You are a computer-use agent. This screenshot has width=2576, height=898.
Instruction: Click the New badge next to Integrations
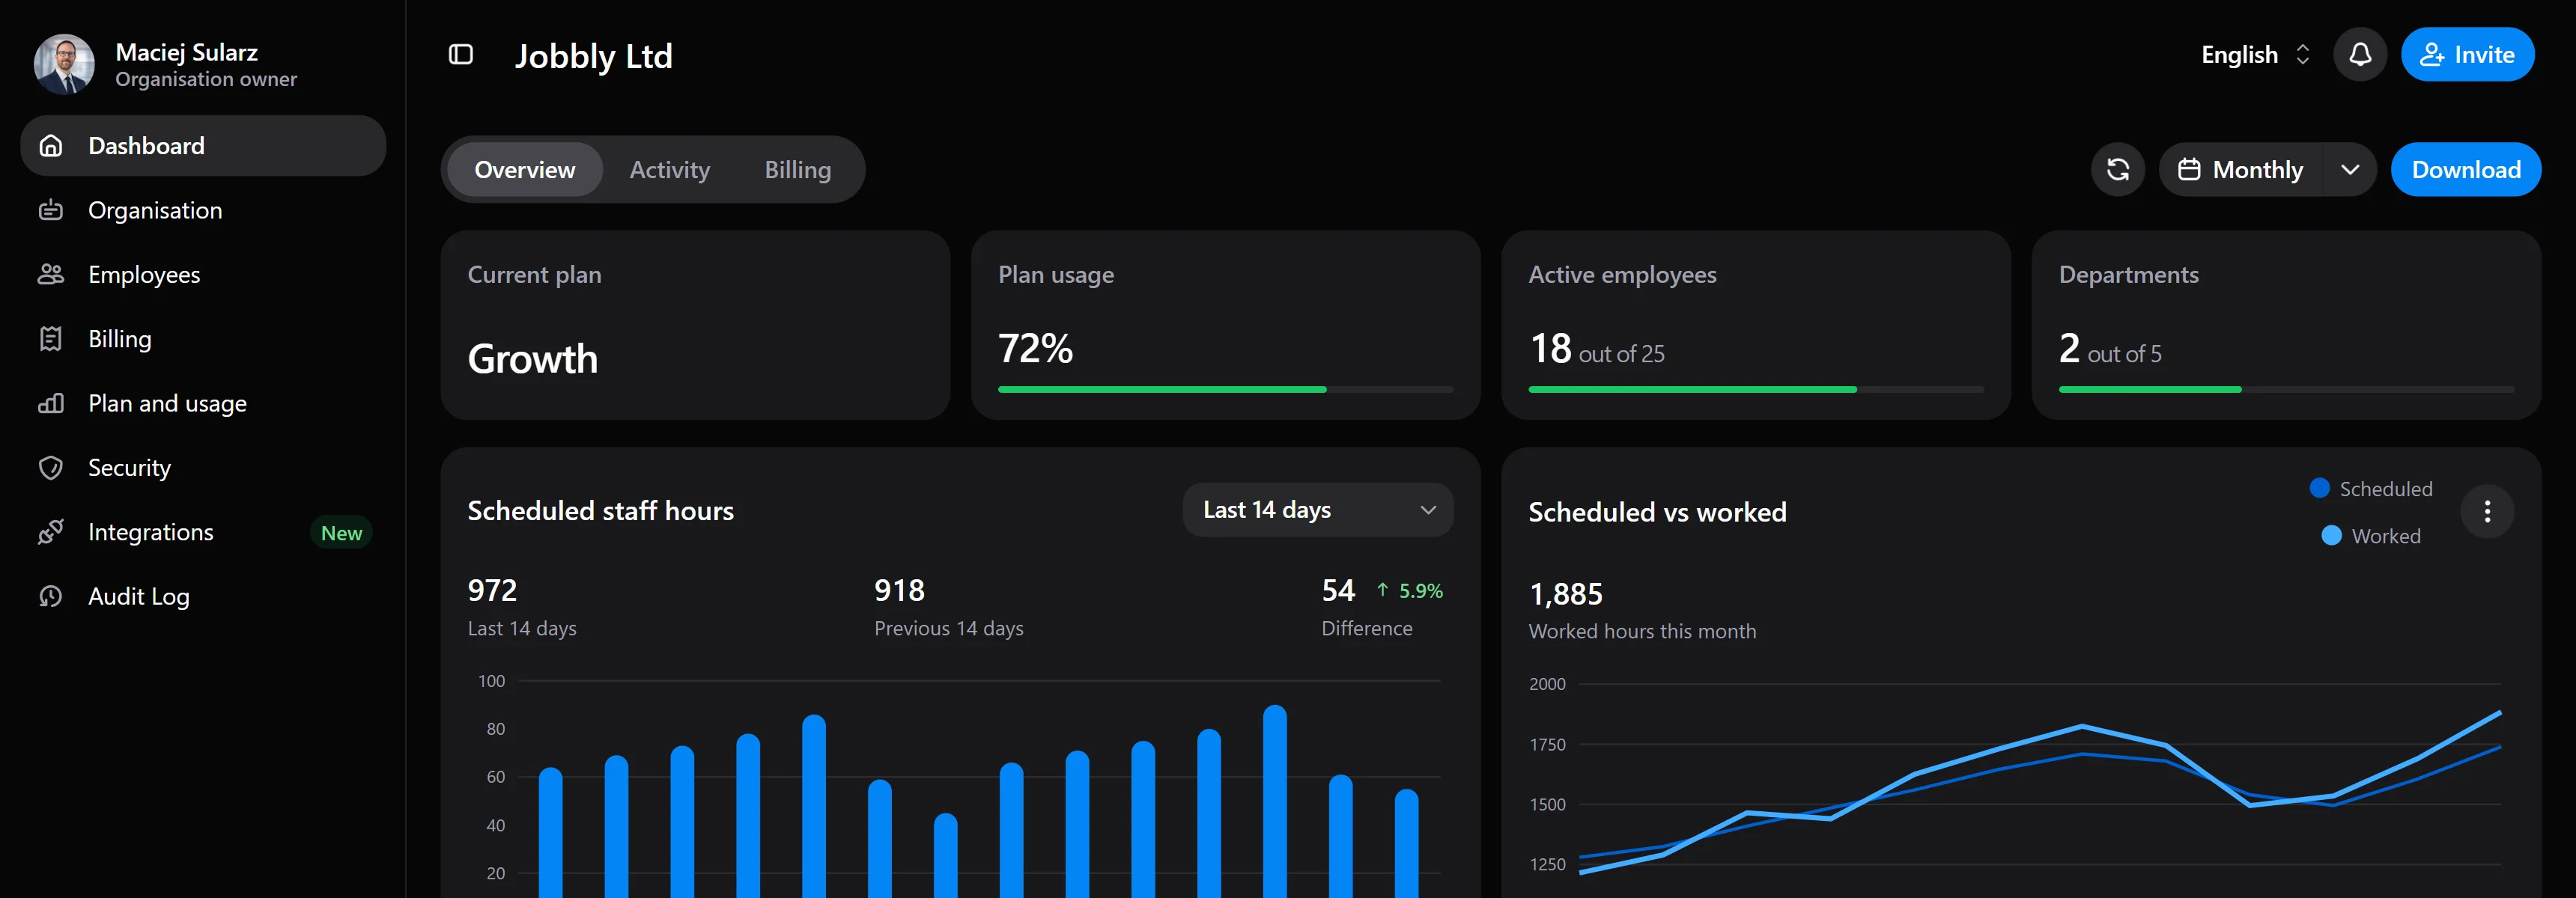pyautogui.click(x=341, y=534)
